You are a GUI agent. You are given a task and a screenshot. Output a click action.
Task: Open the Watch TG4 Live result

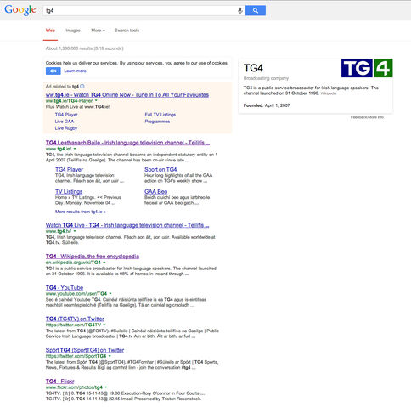[x=127, y=225]
